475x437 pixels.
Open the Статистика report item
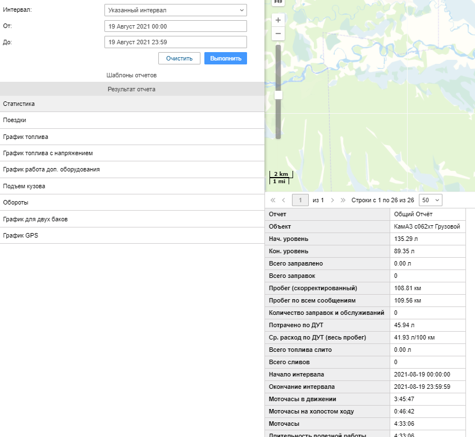click(x=131, y=104)
